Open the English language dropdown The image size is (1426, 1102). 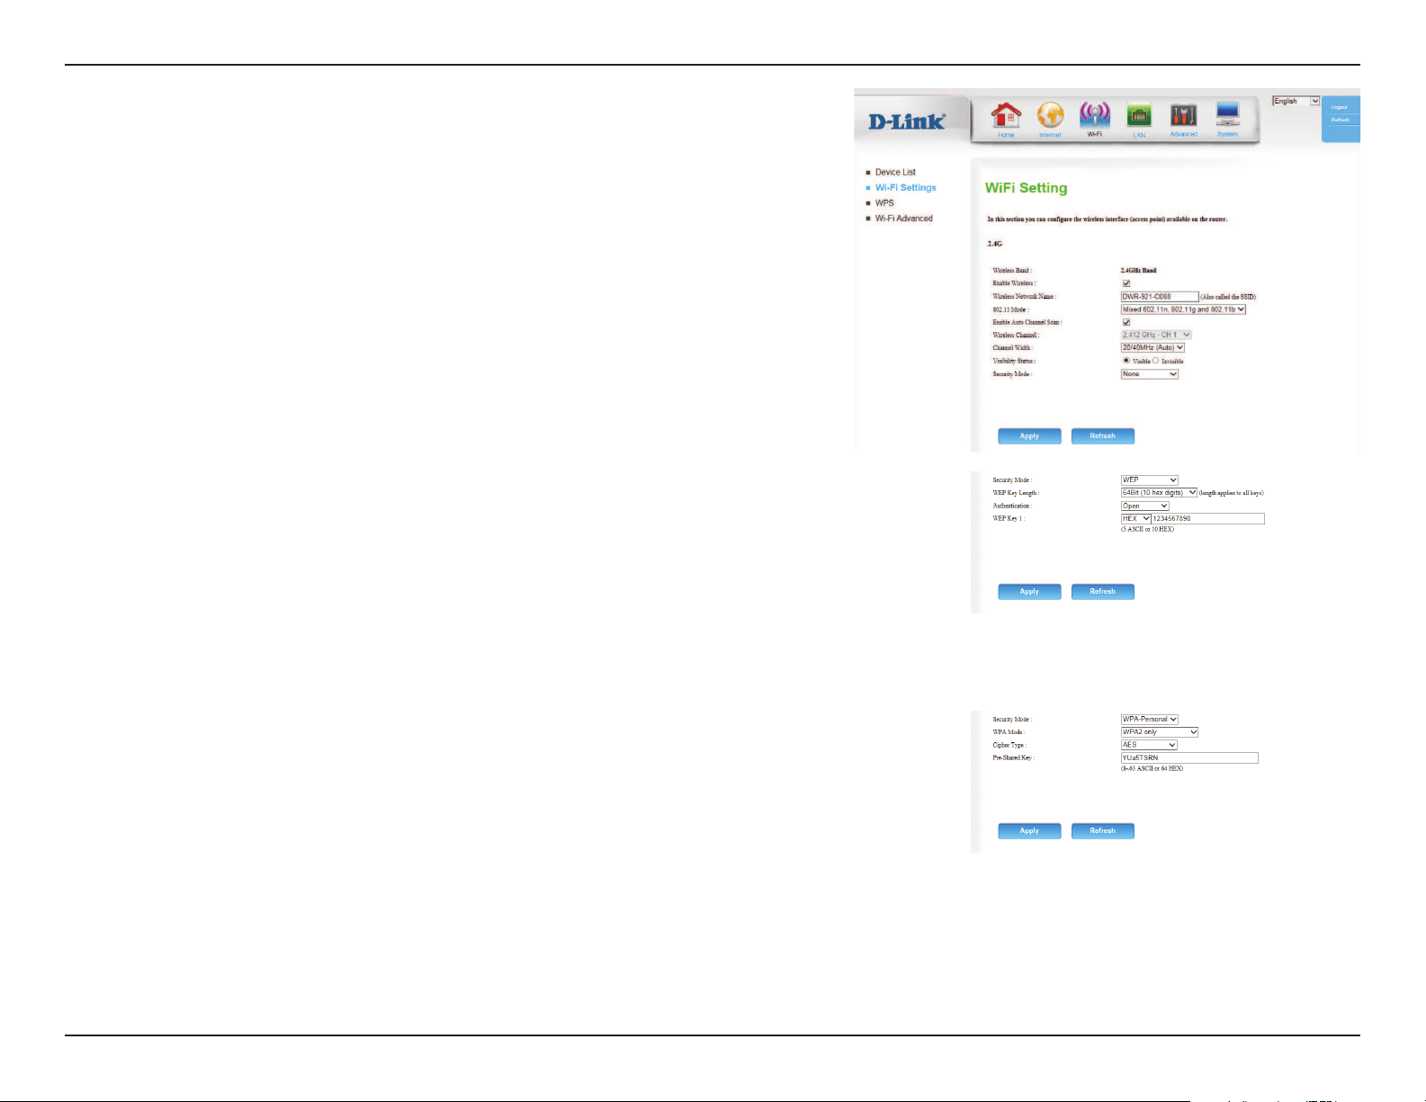pos(1296,101)
